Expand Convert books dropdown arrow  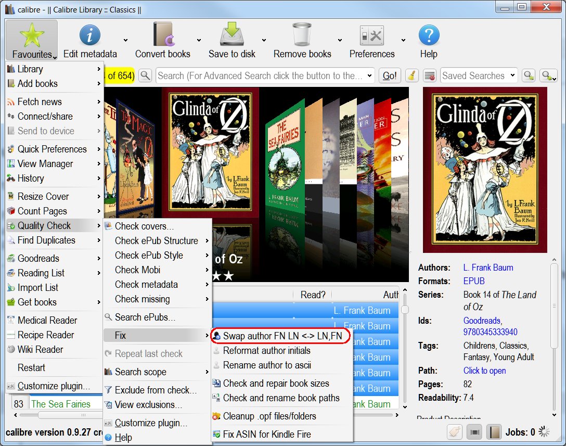tap(199, 40)
